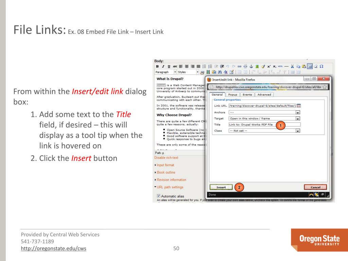
Task: Clean up messy code with broom icon
Action: pyautogui.click(x=263, y=66)
